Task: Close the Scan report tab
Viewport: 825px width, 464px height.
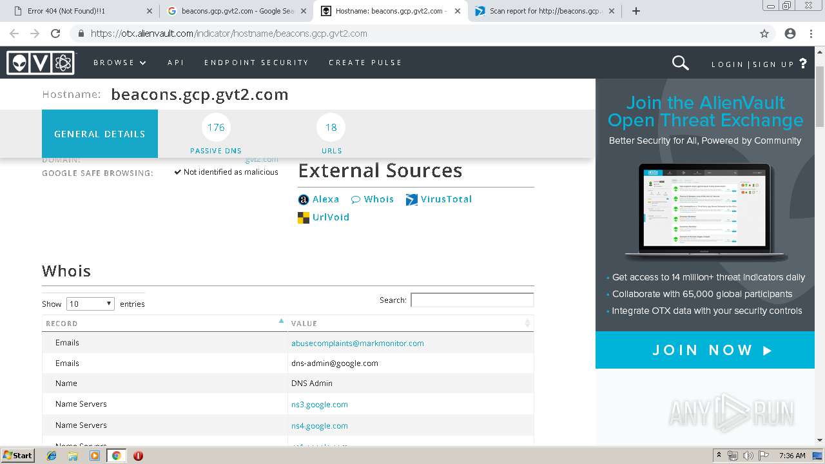Action: pyautogui.click(x=612, y=11)
